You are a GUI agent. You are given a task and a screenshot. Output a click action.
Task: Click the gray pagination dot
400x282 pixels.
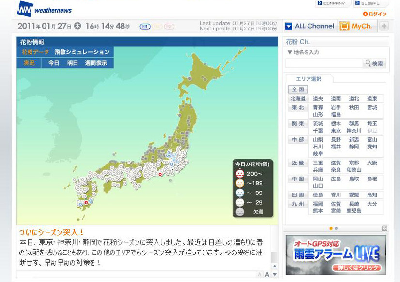(336, 228)
